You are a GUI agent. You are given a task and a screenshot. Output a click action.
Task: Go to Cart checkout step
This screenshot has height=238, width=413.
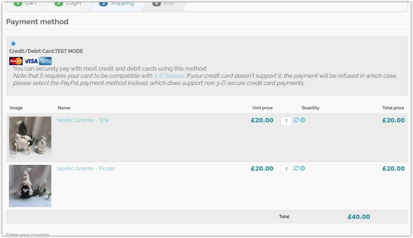pos(26,3)
